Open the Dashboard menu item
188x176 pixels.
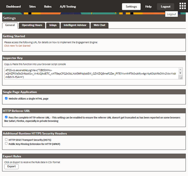[x=14, y=7]
